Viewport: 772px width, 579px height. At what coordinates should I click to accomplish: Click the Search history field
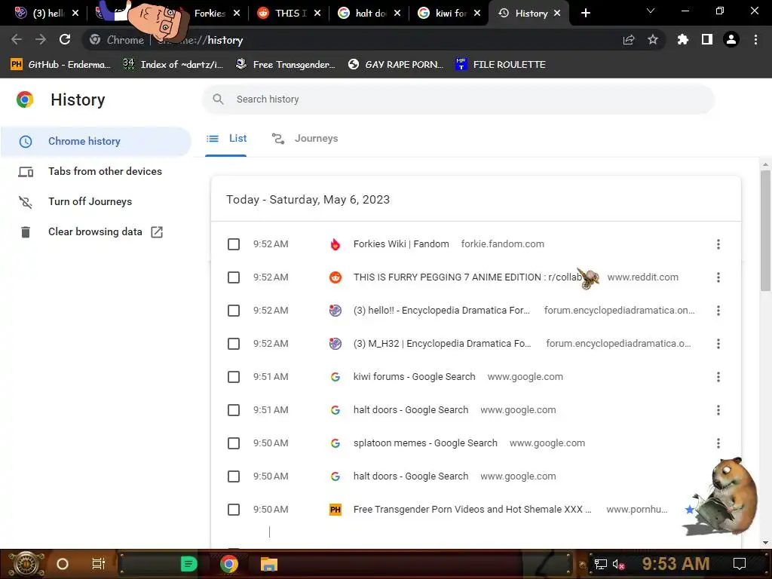(x=458, y=99)
